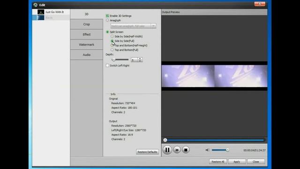Open the anaglyph type combo box

click(x=133, y=26)
